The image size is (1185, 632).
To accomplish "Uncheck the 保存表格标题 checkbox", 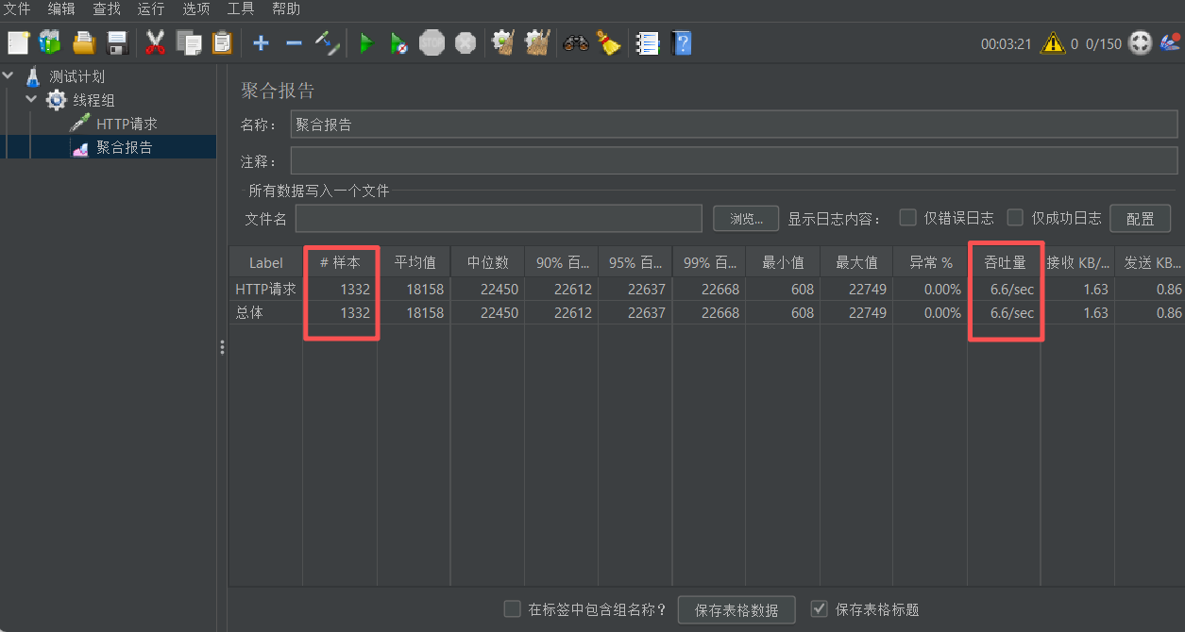I will pos(820,609).
